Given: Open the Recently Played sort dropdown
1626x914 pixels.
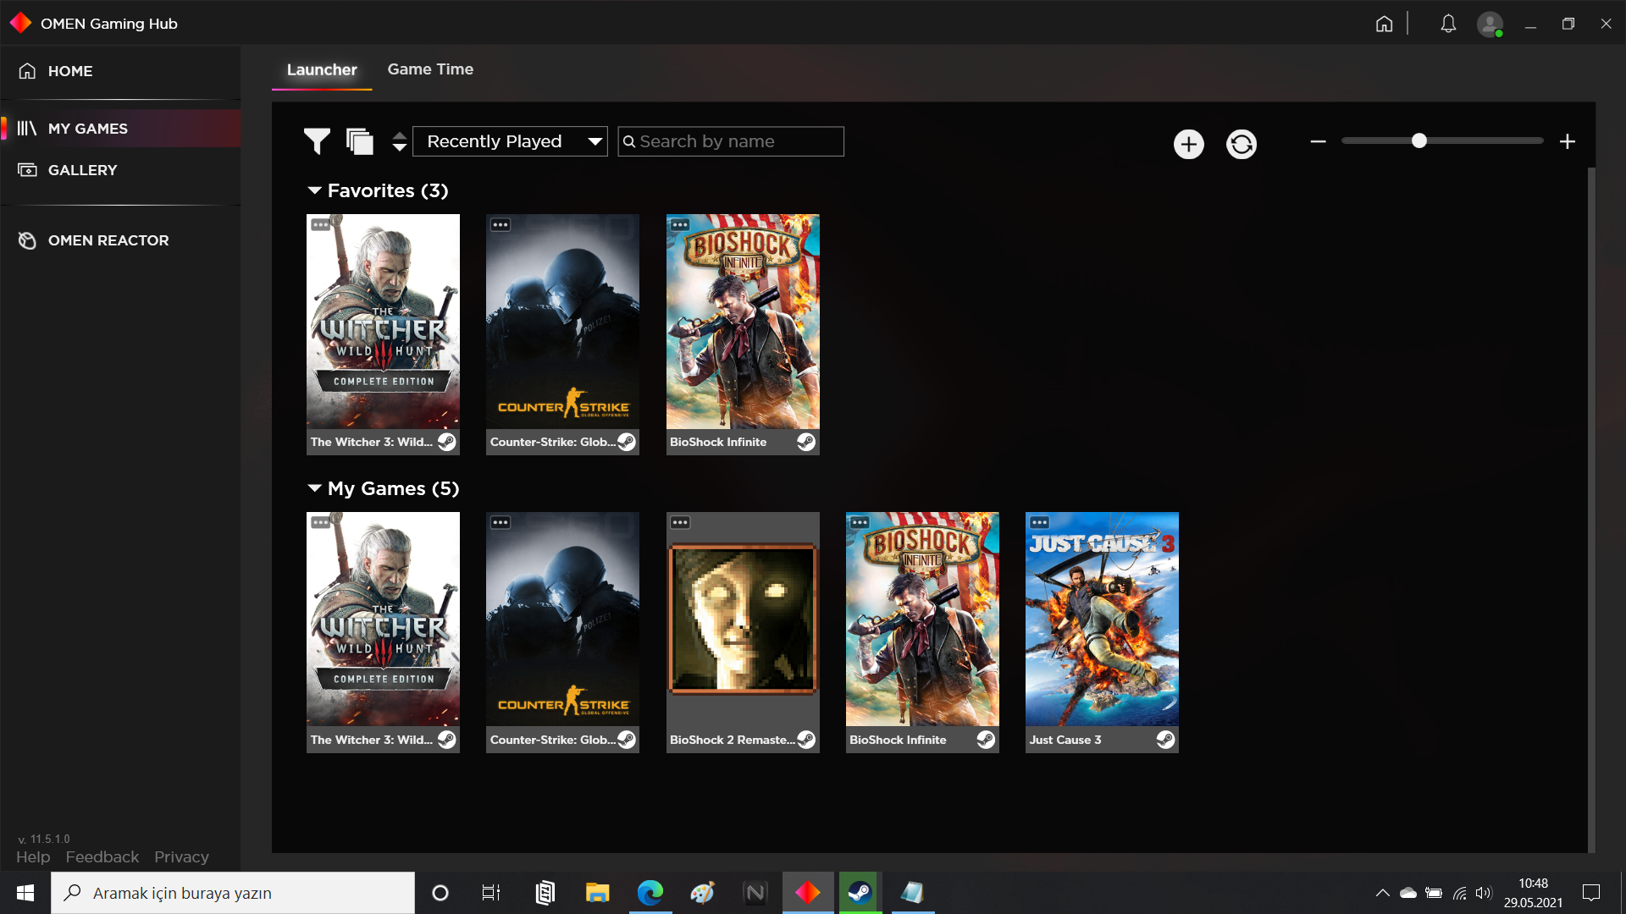Looking at the screenshot, I should pyautogui.click(x=510, y=141).
